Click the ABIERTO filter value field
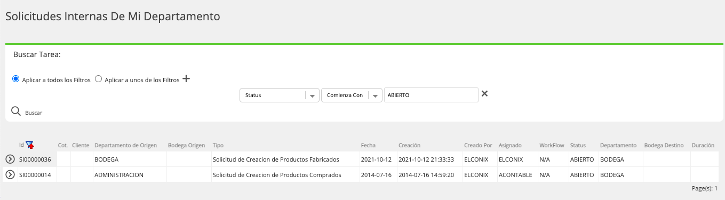Screen dimensions: 725x200 pos(431,95)
